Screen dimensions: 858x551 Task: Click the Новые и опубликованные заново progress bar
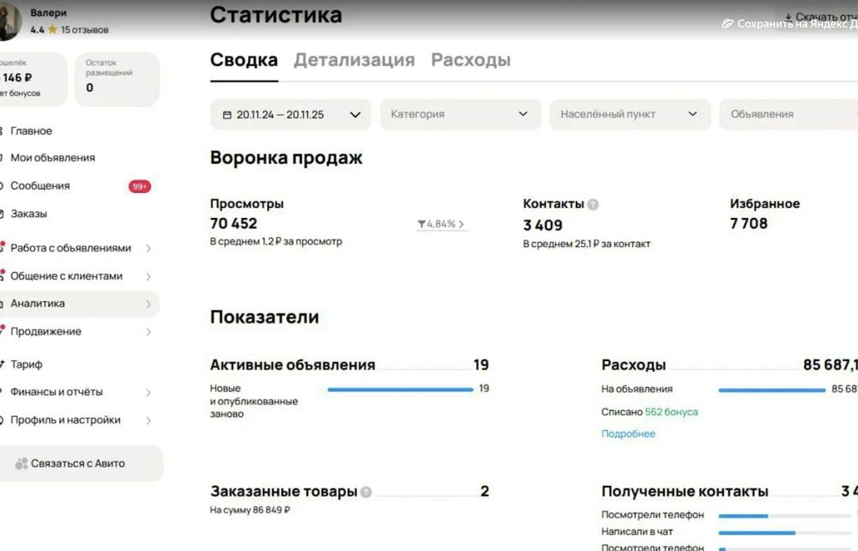coord(400,390)
